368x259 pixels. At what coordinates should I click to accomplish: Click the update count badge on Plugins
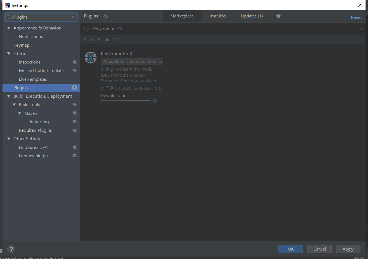coord(74,88)
